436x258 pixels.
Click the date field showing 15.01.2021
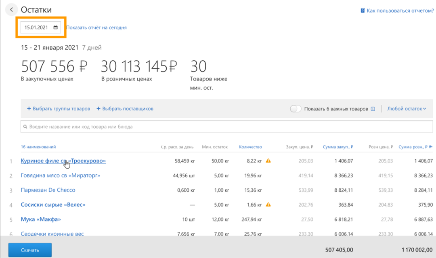click(x=41, y=27)
